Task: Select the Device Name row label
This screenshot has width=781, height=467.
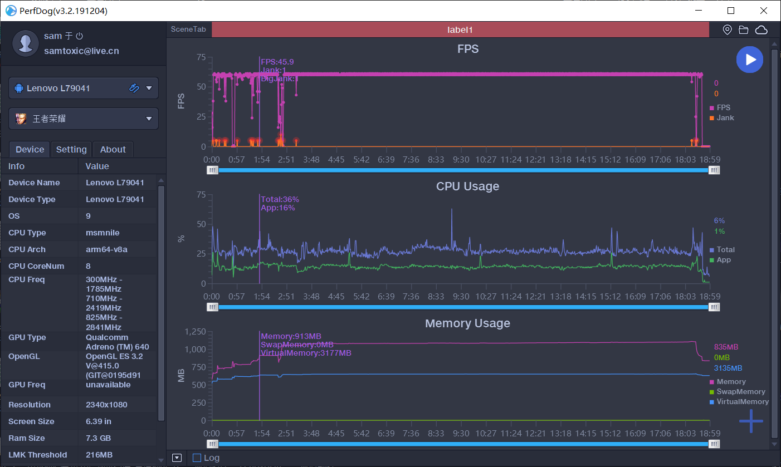Action: coord(34,183)
